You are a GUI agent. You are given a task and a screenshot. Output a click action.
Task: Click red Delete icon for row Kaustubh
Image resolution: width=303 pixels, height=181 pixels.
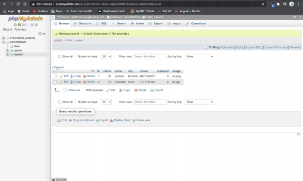[84, 82]
